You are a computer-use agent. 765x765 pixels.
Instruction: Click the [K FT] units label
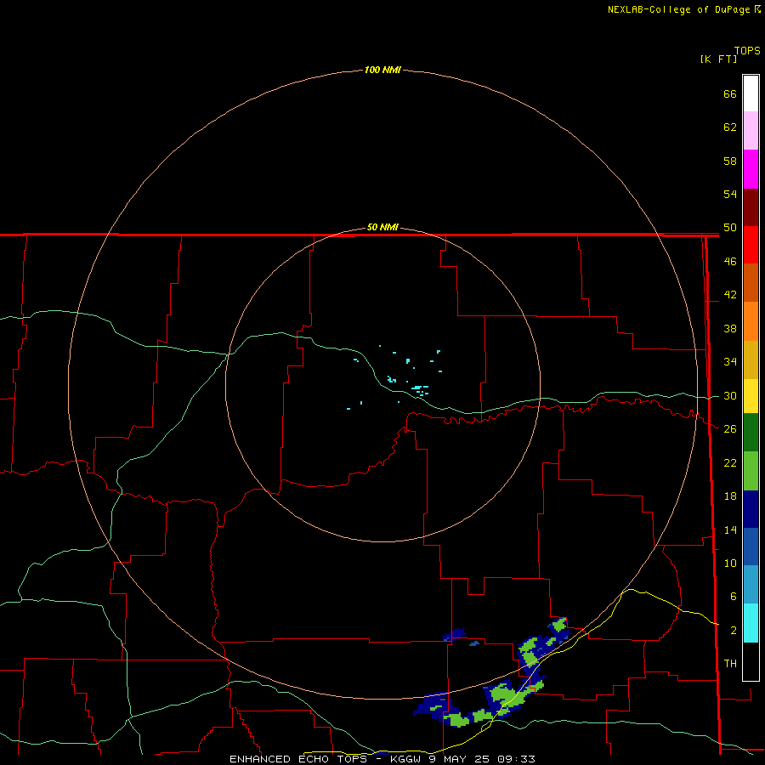coord(718,59)
